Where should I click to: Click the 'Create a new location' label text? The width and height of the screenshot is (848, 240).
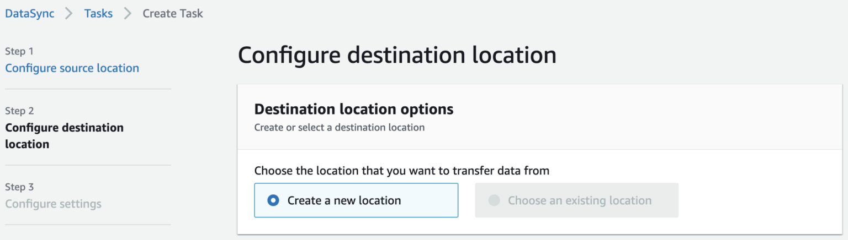coord(344,200)
